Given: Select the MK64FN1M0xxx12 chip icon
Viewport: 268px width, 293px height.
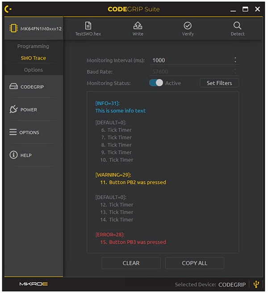Looking at the screenshot, I should point(14,29).
